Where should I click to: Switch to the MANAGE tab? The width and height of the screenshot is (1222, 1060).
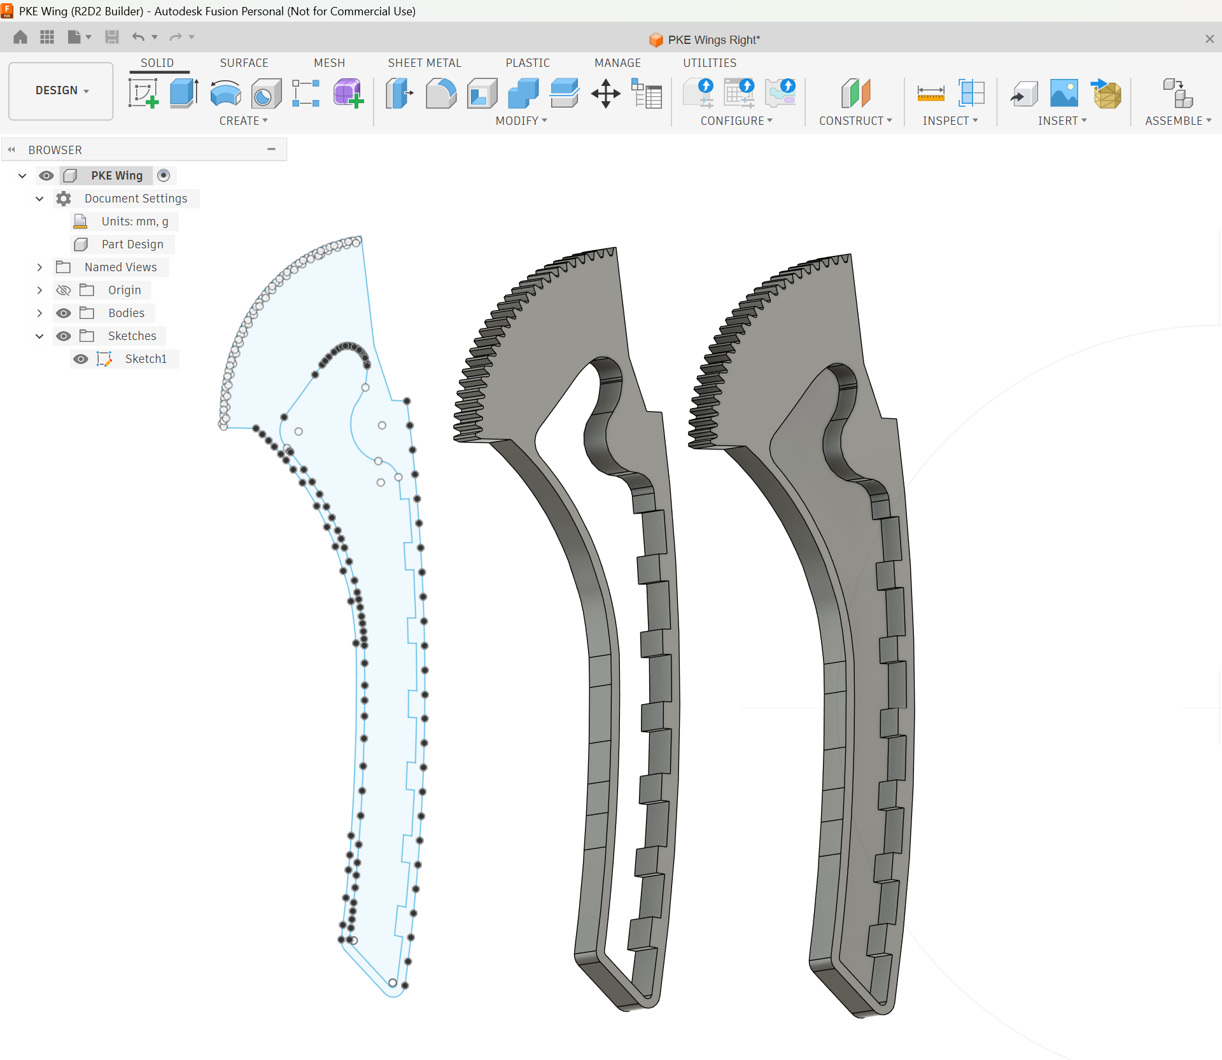pyautogui.click(x=617, y=63)
